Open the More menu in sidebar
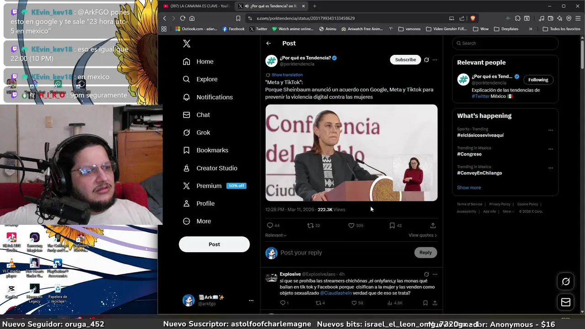The height and width of the screenshot is (329, 585). click(x=197, y=221)
